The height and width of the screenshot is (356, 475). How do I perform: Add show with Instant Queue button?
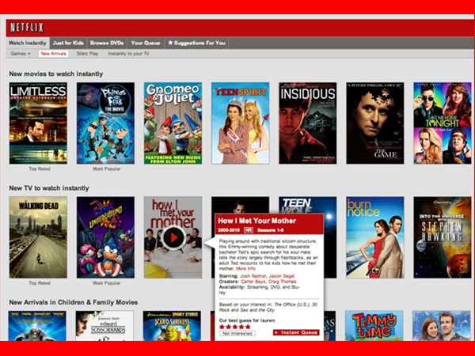tap(296, 333)
